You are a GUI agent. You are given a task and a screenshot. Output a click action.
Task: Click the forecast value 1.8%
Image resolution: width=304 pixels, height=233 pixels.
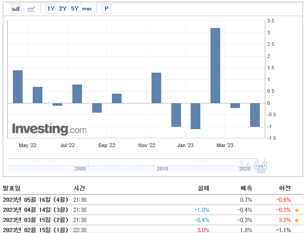click(x=246, y=230)
